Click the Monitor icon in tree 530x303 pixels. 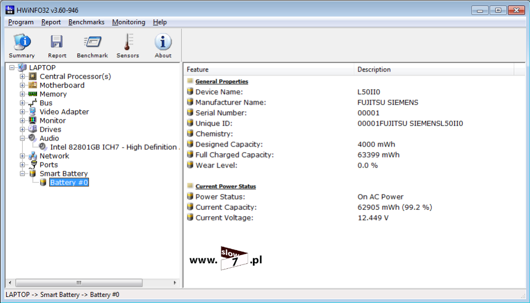(x=33, y=121)
